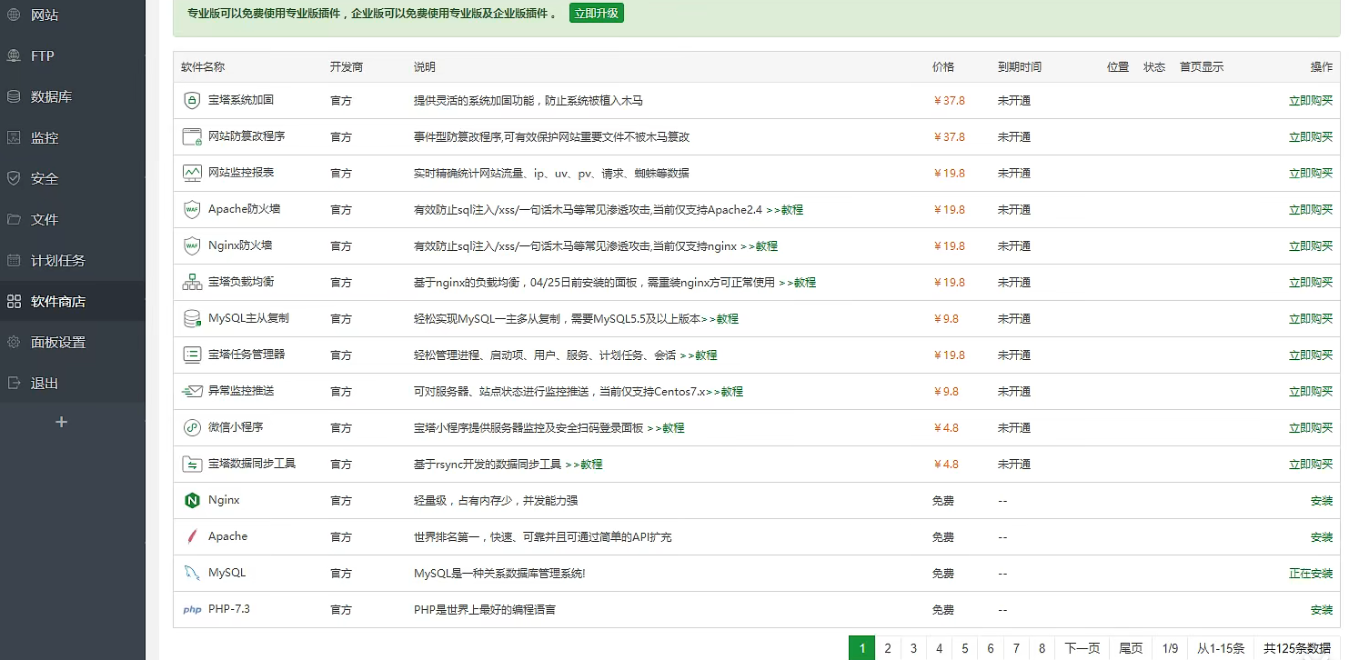Click the 网站防篡改程序 icon
The height and width of the screenshot is (660, 1349).
tap(192, 137)
